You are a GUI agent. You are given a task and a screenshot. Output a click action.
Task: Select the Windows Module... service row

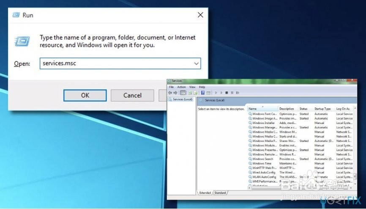coord(300,146)
